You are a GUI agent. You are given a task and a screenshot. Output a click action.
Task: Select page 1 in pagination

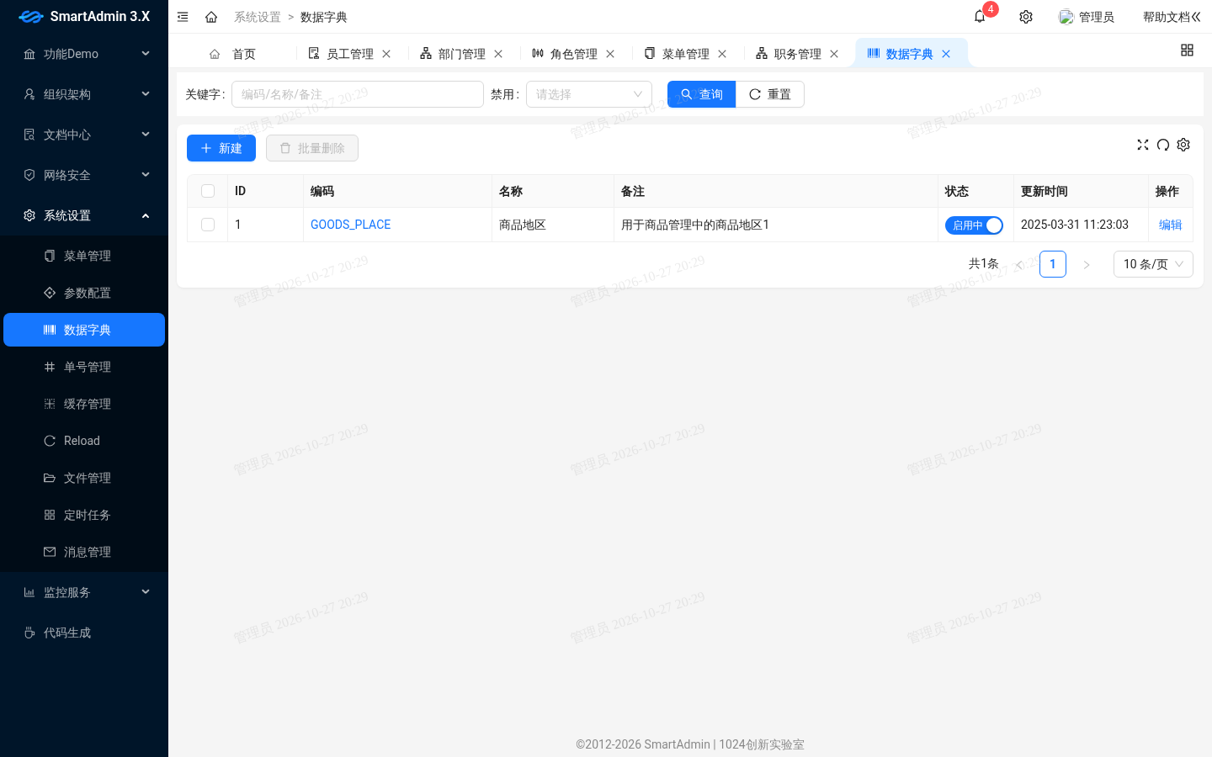click(x=1053, y=264)
